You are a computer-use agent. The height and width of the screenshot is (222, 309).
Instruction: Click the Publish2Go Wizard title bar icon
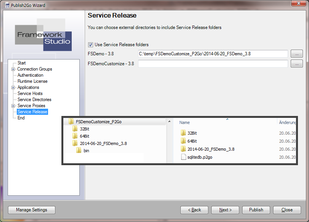click(x=7, y=5)
